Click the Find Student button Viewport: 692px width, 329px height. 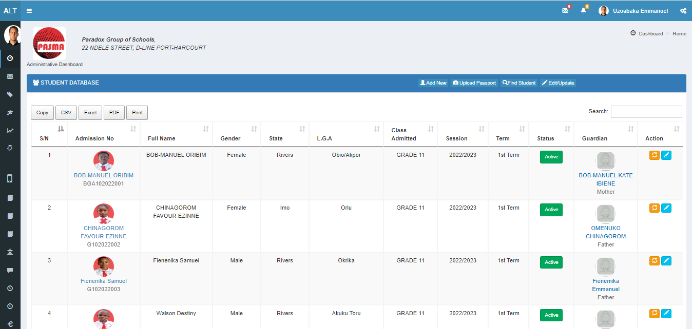[518, 83]
